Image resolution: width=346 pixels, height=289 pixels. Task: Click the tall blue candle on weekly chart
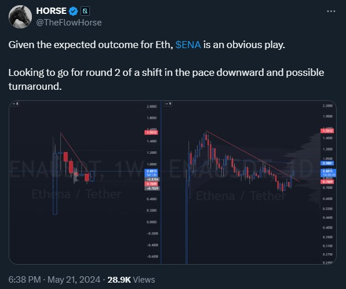(x=55, y=184)
